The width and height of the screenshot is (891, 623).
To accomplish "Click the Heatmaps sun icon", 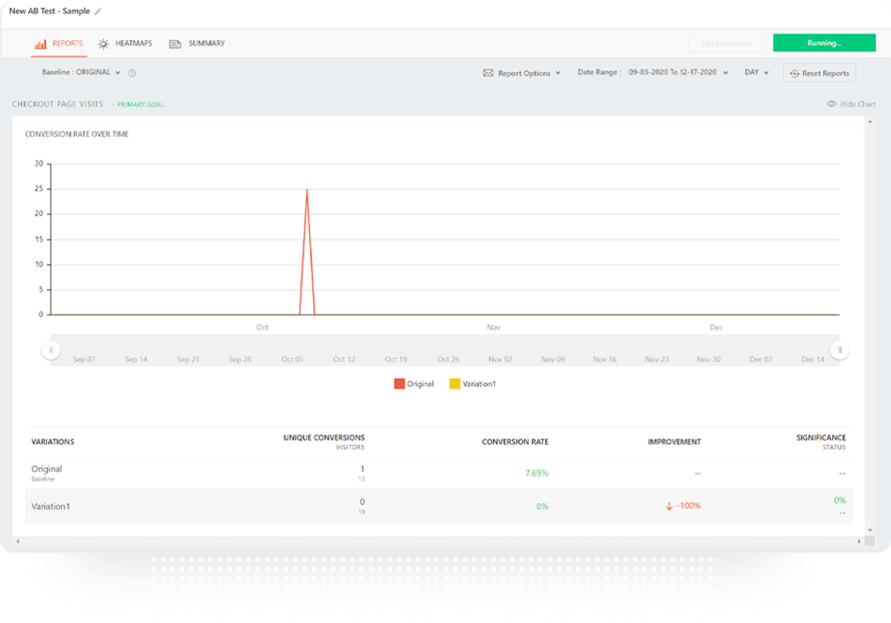I will (x=104, y=44).
